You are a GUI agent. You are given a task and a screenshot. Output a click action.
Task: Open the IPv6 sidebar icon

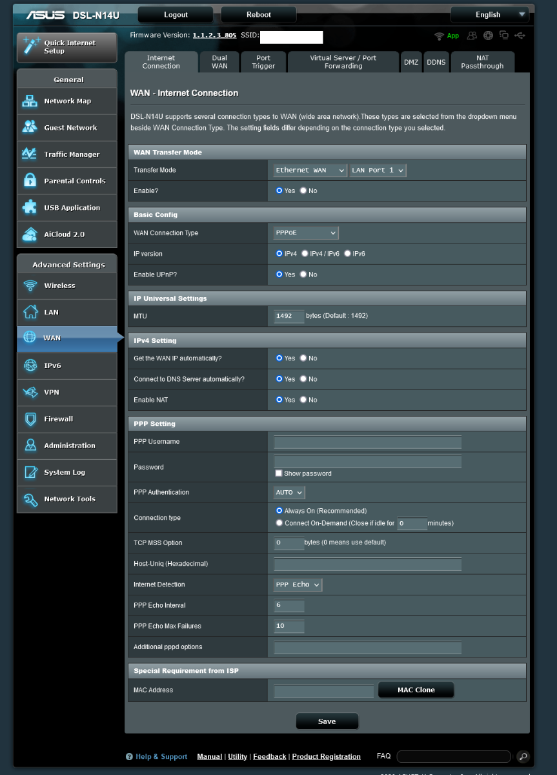pyautogui.click(x=30, y=366)
